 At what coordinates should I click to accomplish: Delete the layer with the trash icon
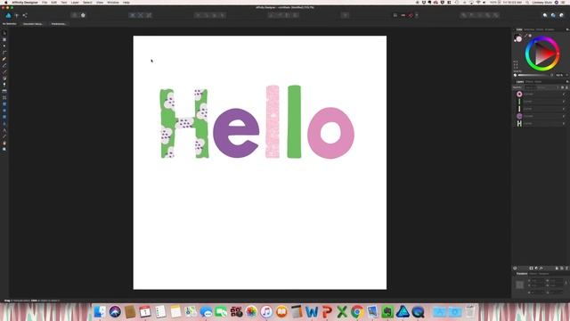tap(566, 268)
